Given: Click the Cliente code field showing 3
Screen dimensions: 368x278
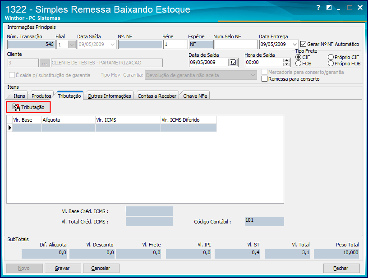Looking at the screenshot, I should (x=23, y=63).
